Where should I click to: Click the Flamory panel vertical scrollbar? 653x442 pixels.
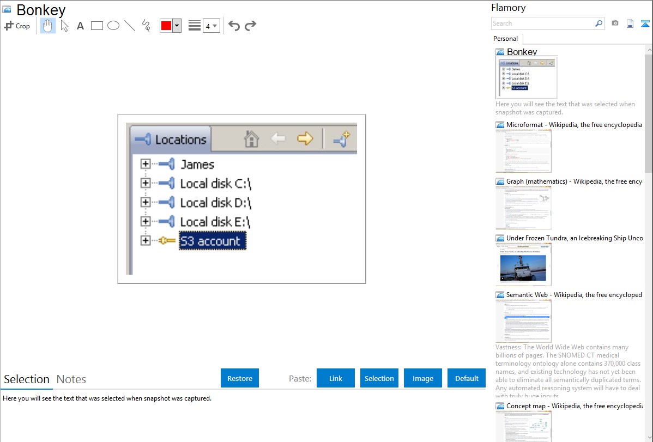(649, 112)
